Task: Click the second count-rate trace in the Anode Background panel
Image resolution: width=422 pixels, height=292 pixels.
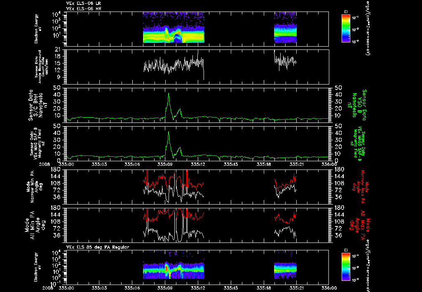Action: [285, 61]
